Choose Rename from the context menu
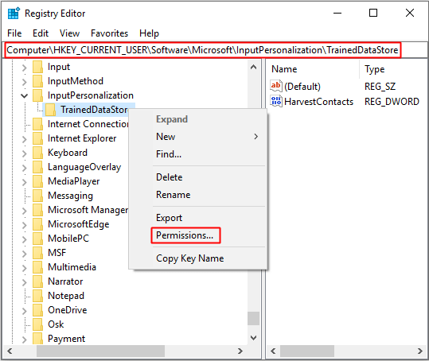Image resolution: width=429 pixels, height=361 pixels. (198, 195)
